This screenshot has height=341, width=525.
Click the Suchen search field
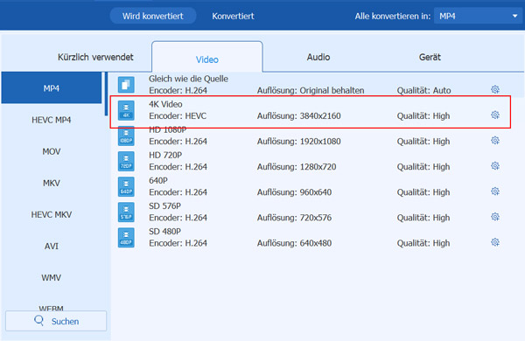(56, 321)
